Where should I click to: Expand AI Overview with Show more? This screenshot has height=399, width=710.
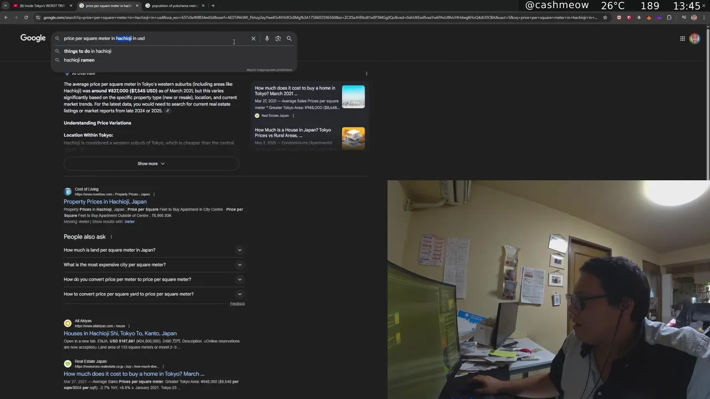pos(151,163)
